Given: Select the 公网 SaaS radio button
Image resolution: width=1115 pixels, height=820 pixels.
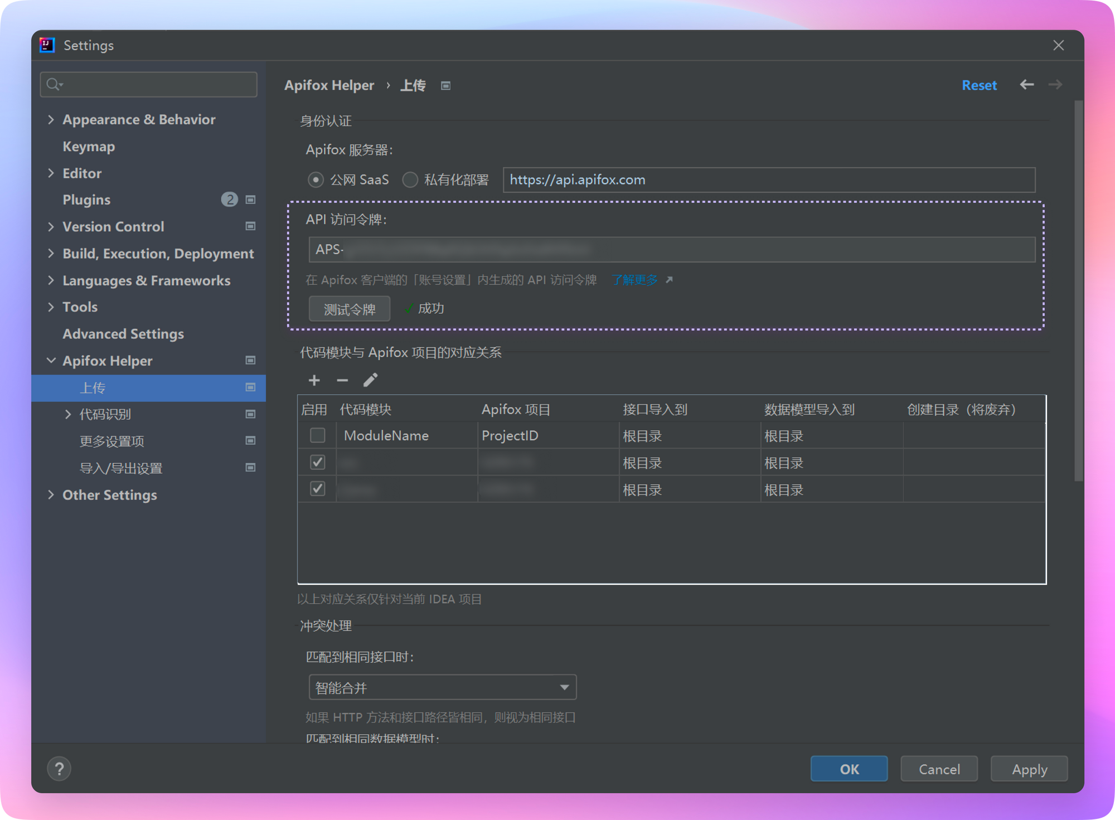Looking at the screenshot, I should click(x=316, y=179).
